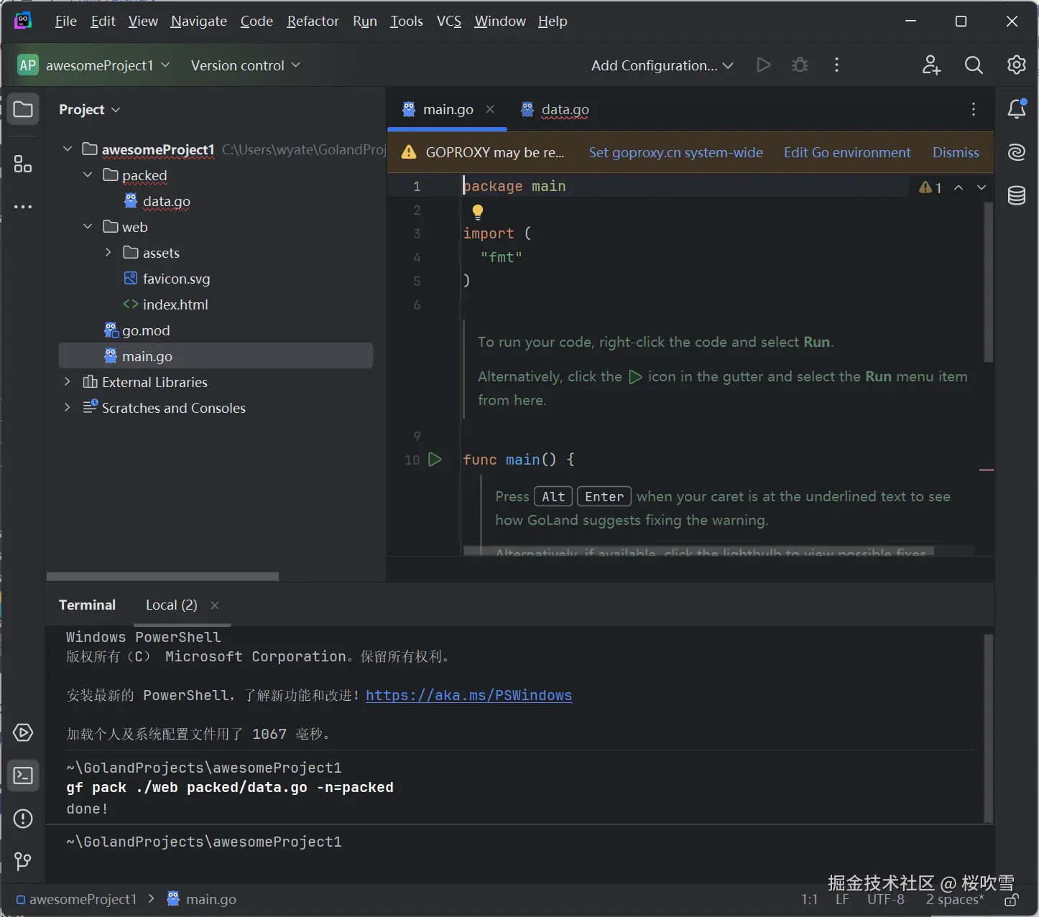Open the Notifications bell icon

pyautogui.click(x=1017, y=109)
